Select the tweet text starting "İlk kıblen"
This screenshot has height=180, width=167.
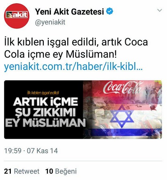click(76, 48)
